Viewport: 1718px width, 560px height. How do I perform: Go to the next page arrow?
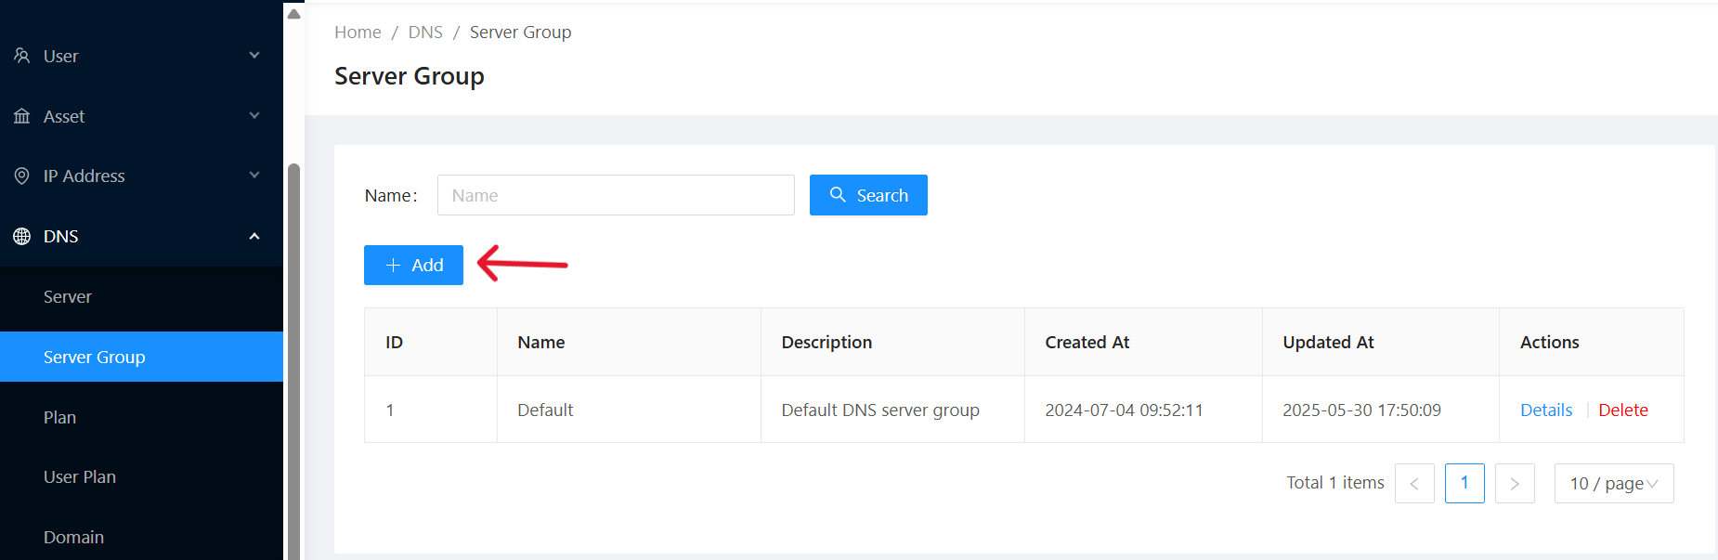(1515, 484)
